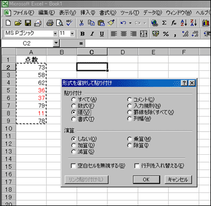This screenshot has width=211, height=206.
Task: Click the Sort Ascending A-Z icon
Action: click(x=183, y=23)
